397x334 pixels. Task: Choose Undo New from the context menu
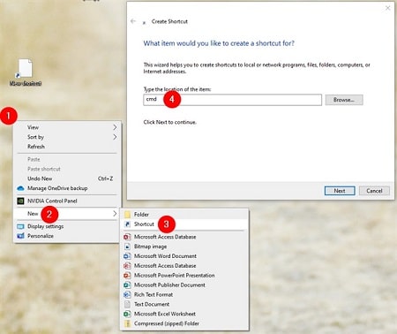coord(40,178)
